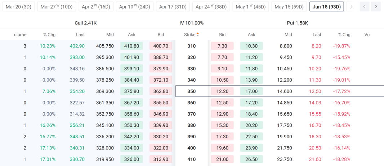
Task: Click put Ask 20.20 at strike 380
Action: coord(251,125)
